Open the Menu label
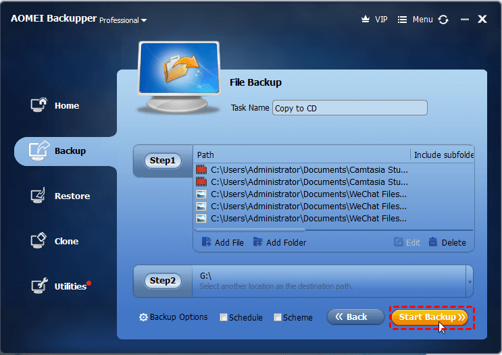 click(x=422, y=20)
